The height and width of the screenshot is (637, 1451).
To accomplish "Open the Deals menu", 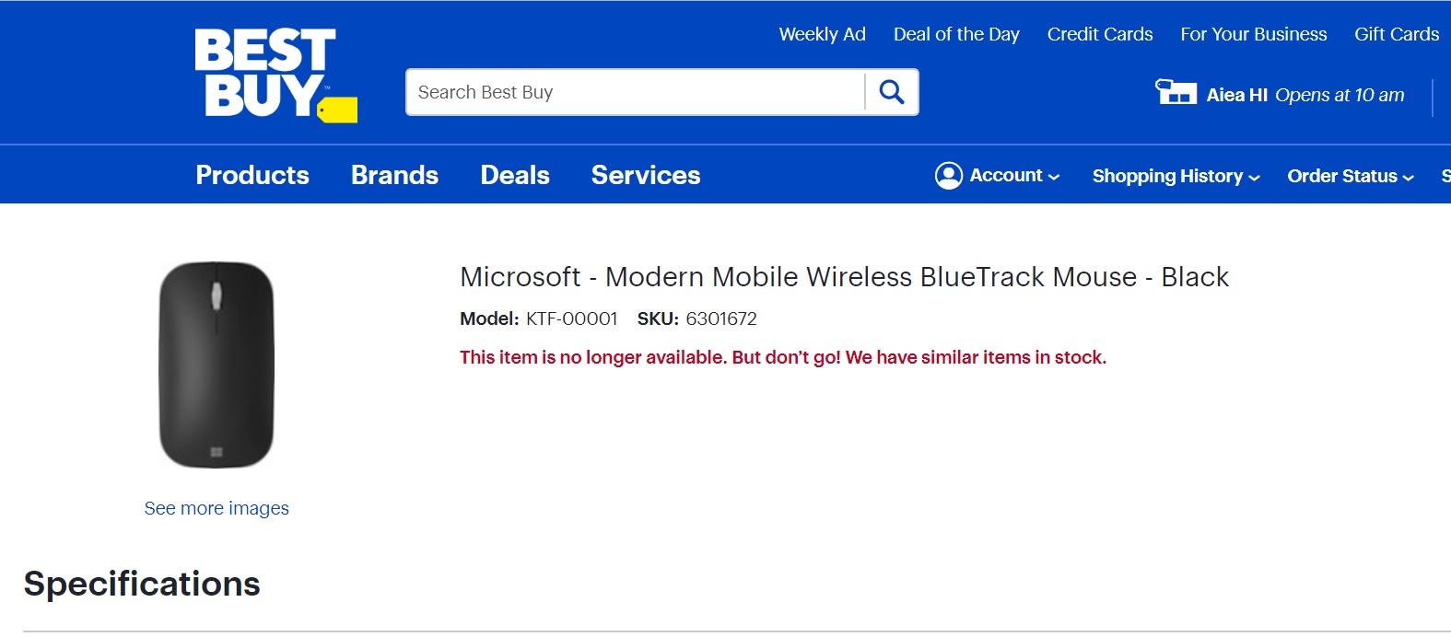I will (515, 175).
